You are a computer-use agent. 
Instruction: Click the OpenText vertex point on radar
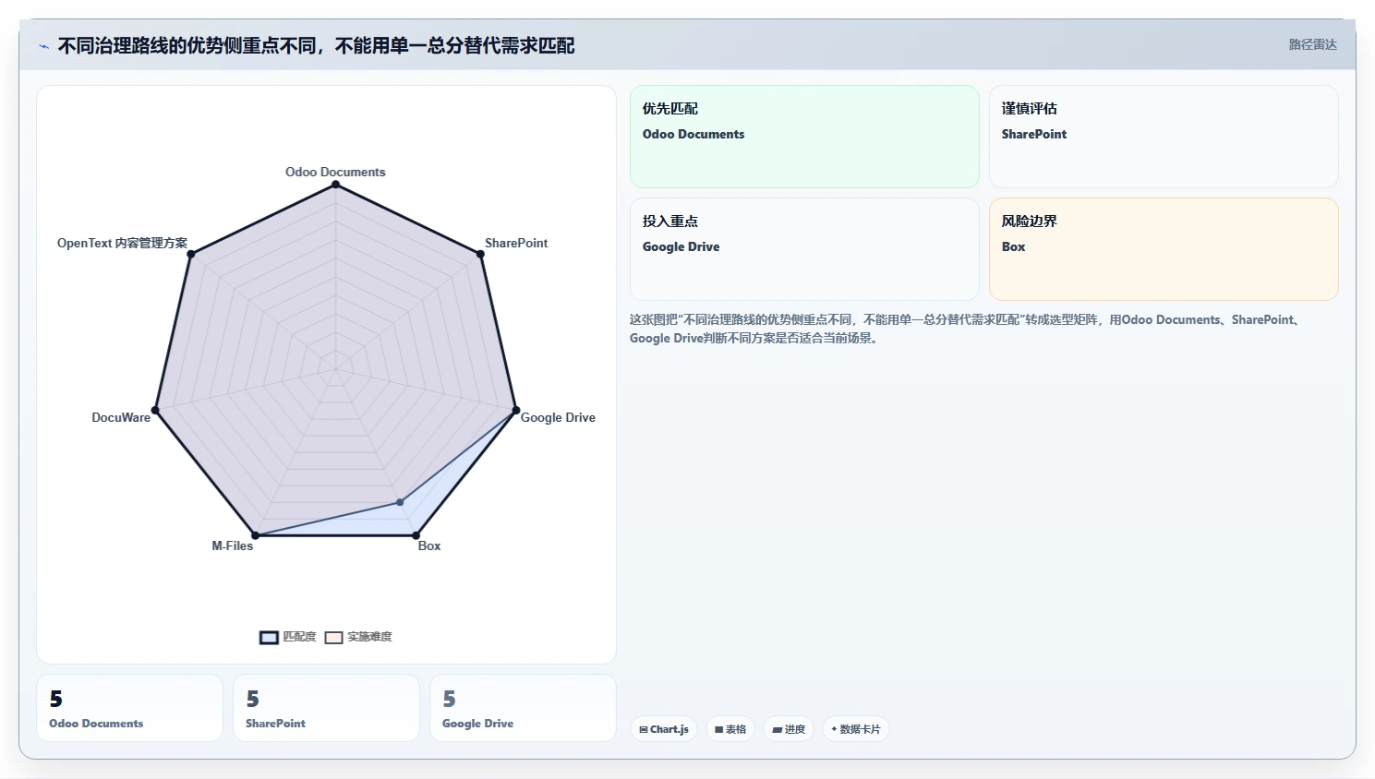pos(191,254)
